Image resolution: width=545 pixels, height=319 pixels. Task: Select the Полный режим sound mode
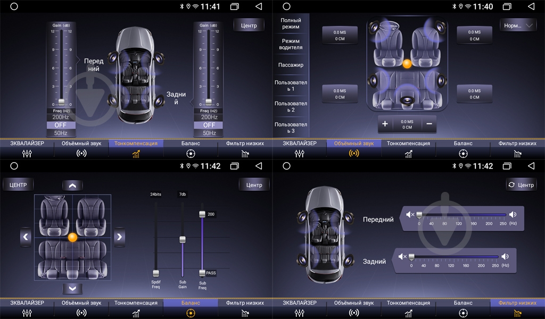pyautogui.click(x=291, y=23)
